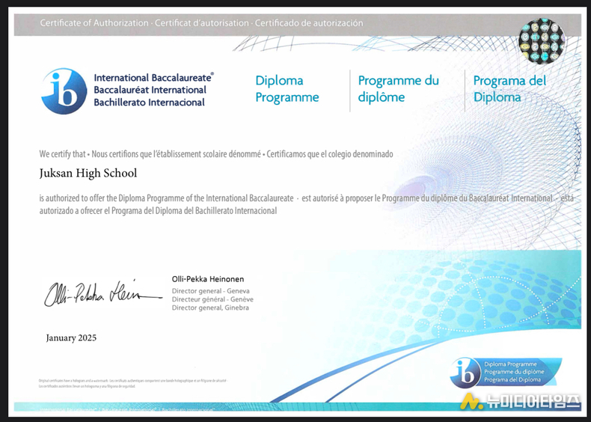Click 'Certificate of Authorization' header text
The image size is (591, 422).
coord(94,23)
